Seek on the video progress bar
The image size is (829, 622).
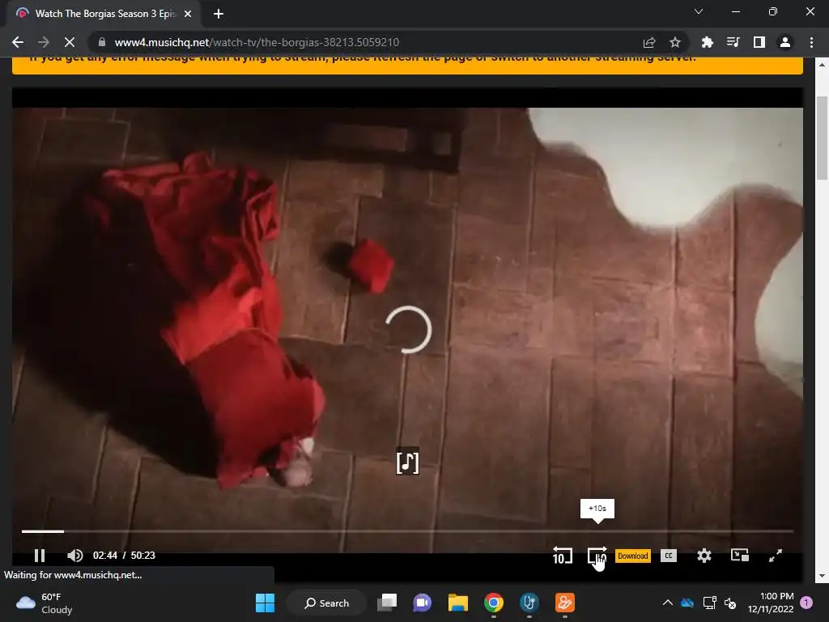[407, 531]
